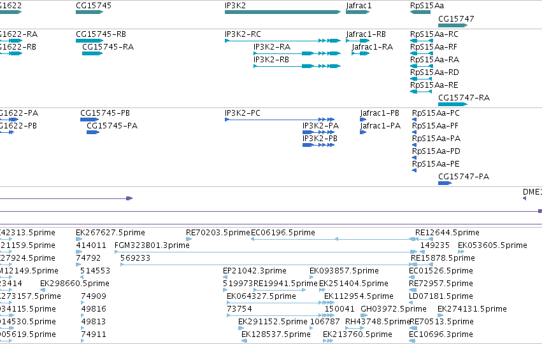Click EST EP21042.3prime
The width and height of the screenshot is (542, 344).
point(254,271)
